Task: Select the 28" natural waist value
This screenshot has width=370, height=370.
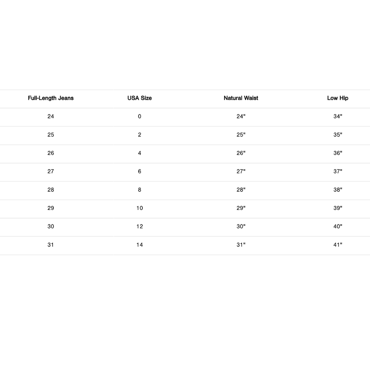Action: (x=241, y=190)
